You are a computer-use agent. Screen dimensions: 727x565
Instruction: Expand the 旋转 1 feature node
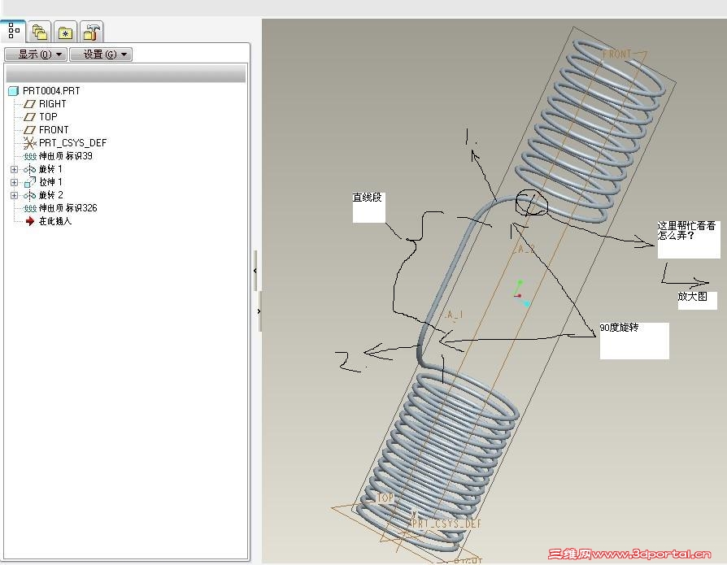coord(15,169)
